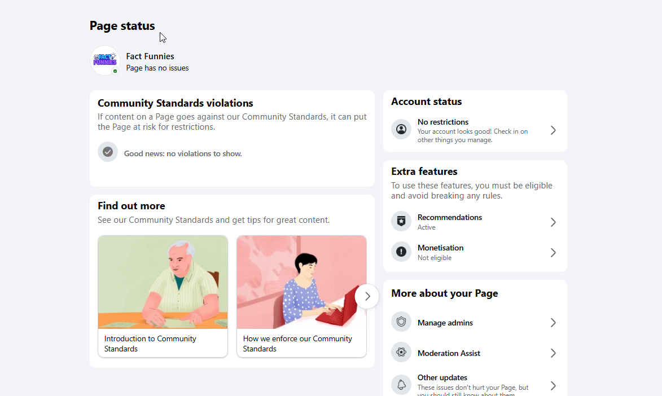Image resolution: width=662 pixels, height=396 pixels.
Task: Click the Manage admins shield icon
Action: (x=401, y=322)
